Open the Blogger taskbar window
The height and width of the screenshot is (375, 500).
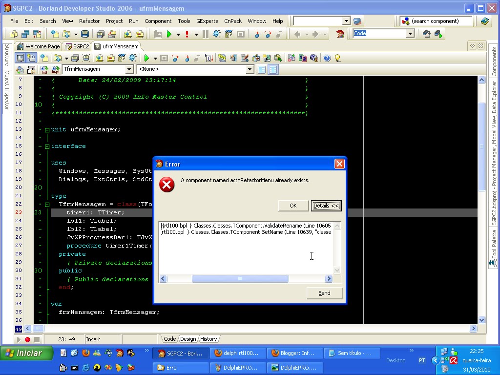coord(294,353)
